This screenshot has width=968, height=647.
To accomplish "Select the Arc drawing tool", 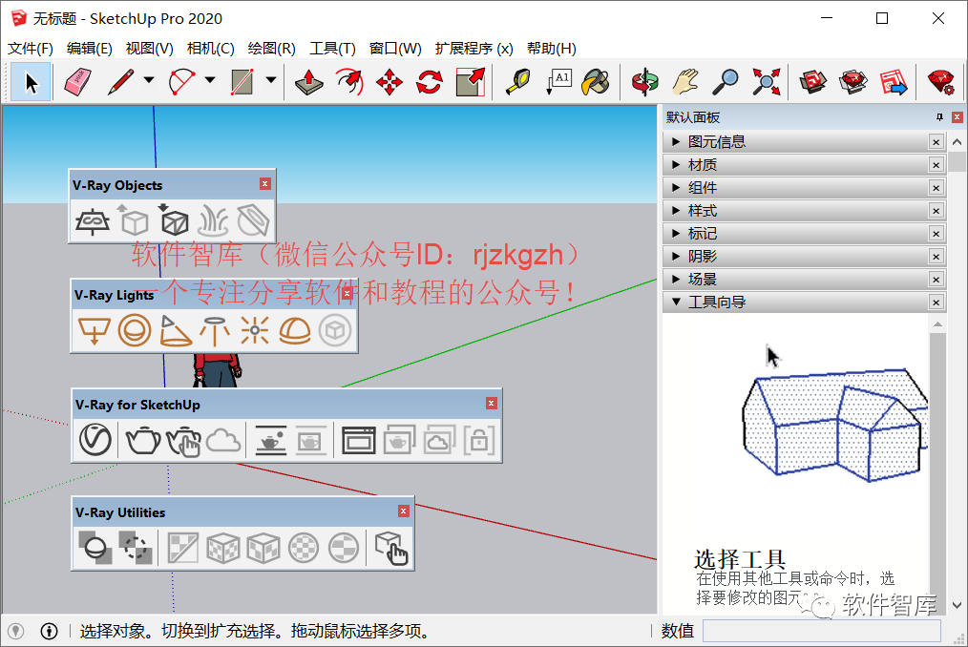I will pyautogui.click(x=181, y=81).
